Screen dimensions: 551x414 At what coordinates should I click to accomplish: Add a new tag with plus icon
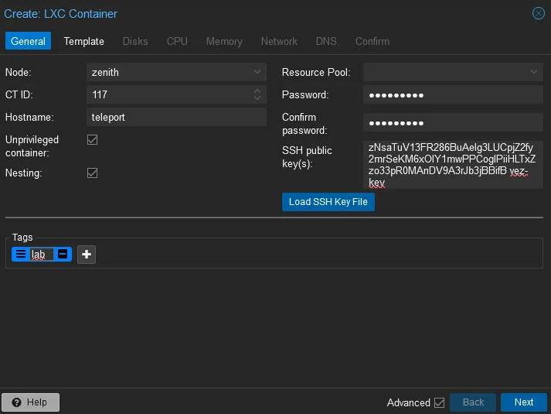point(87,254)
